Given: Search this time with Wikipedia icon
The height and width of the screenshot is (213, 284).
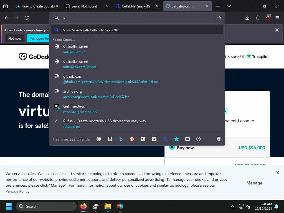Looking at the screenshot, I should (154, 139).
